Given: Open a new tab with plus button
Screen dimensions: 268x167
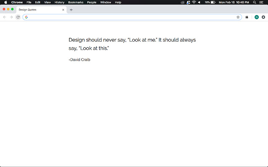Looking at the screenshot, I should pyautogui.click(x=71, y=10).
